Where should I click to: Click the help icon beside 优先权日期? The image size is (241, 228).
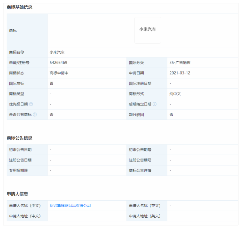[x=31, y=104]
